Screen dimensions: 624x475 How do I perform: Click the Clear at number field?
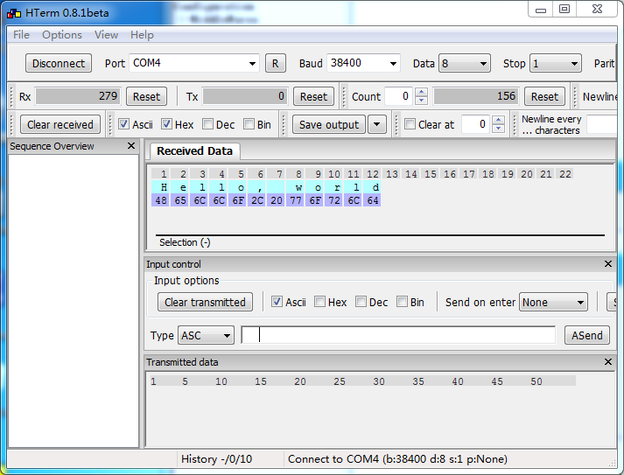pos(476,124)
